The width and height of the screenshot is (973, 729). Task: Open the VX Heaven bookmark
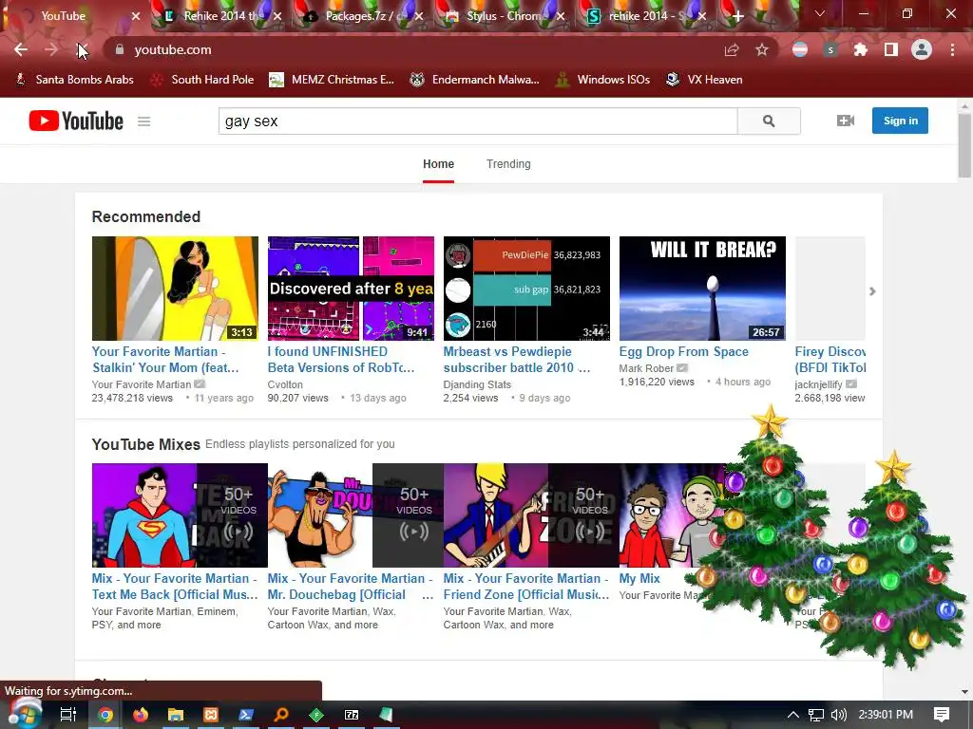pyautogui.click(x=704, y=80)
